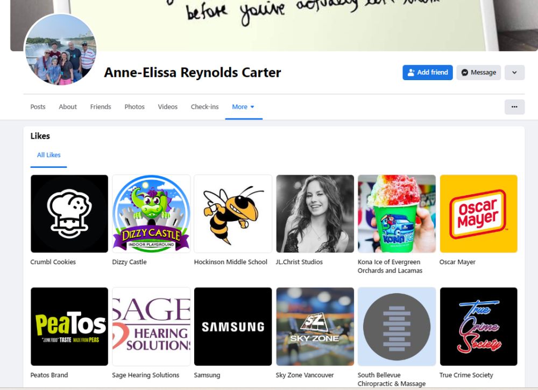Follow the Crumbl Cookies page link
This screenshot has height=390, width=538.
53,262
